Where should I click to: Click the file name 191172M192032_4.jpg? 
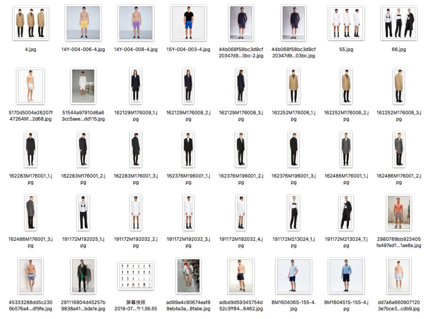(x=241, y=242)
